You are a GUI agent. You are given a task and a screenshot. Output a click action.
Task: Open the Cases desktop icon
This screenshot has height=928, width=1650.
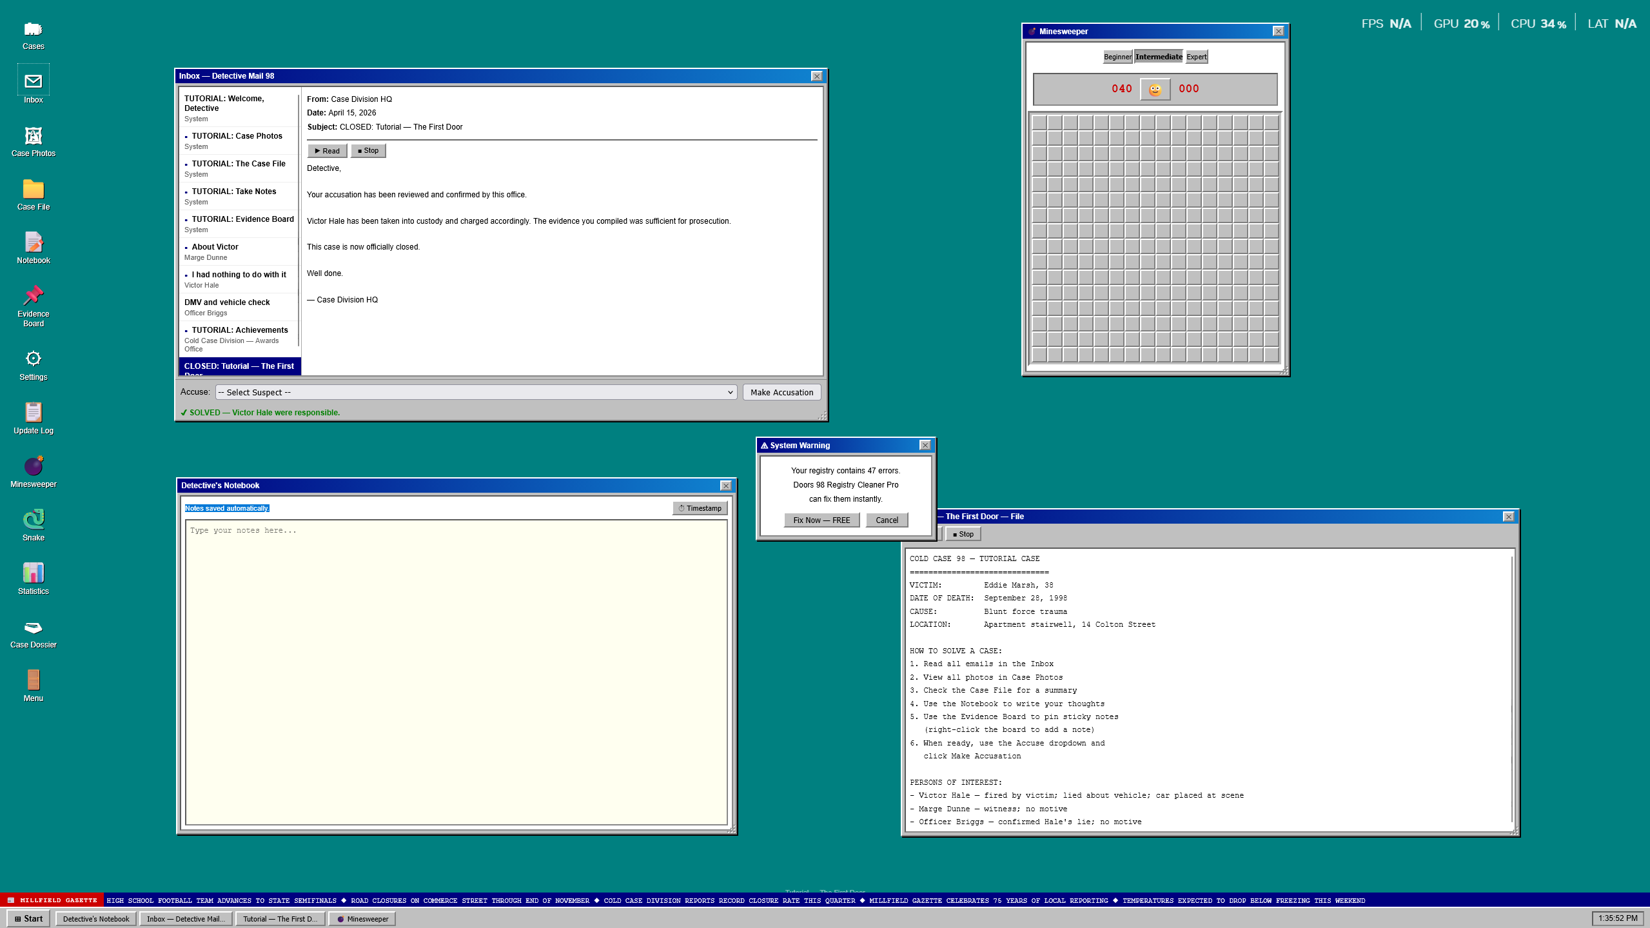point(33,30)
